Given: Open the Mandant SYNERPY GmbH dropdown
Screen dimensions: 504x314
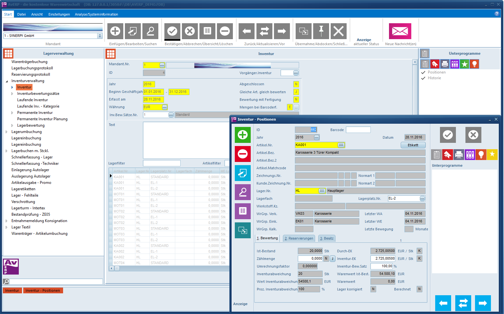Looking at the screenshot, I should [x=100, y=36].
